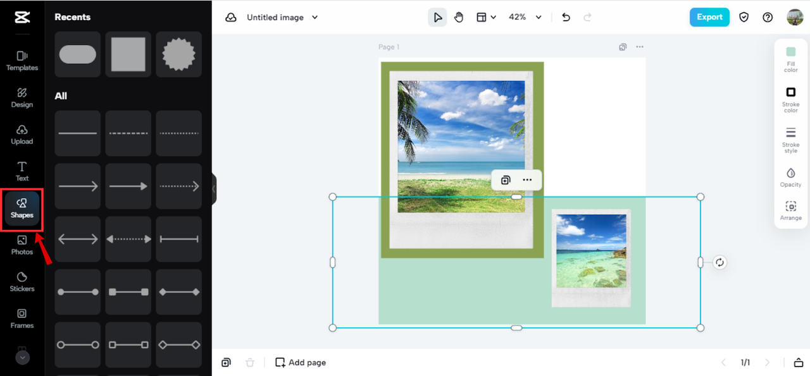Open the Fill color picker
The width and height of the screenshot is (810, 376).
click(x=790, y=59)
